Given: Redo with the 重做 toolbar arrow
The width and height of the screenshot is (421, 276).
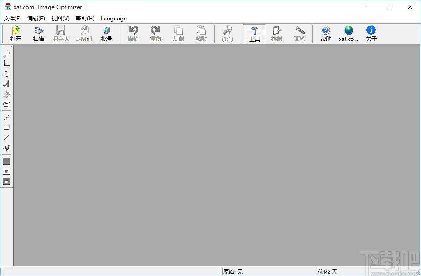Looking at the screenshot, I should (156, 34).
